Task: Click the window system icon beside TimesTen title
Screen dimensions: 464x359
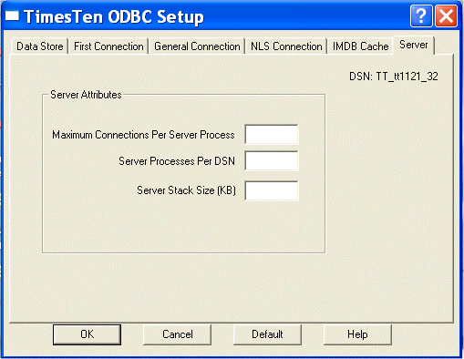Action: point(12,15)
